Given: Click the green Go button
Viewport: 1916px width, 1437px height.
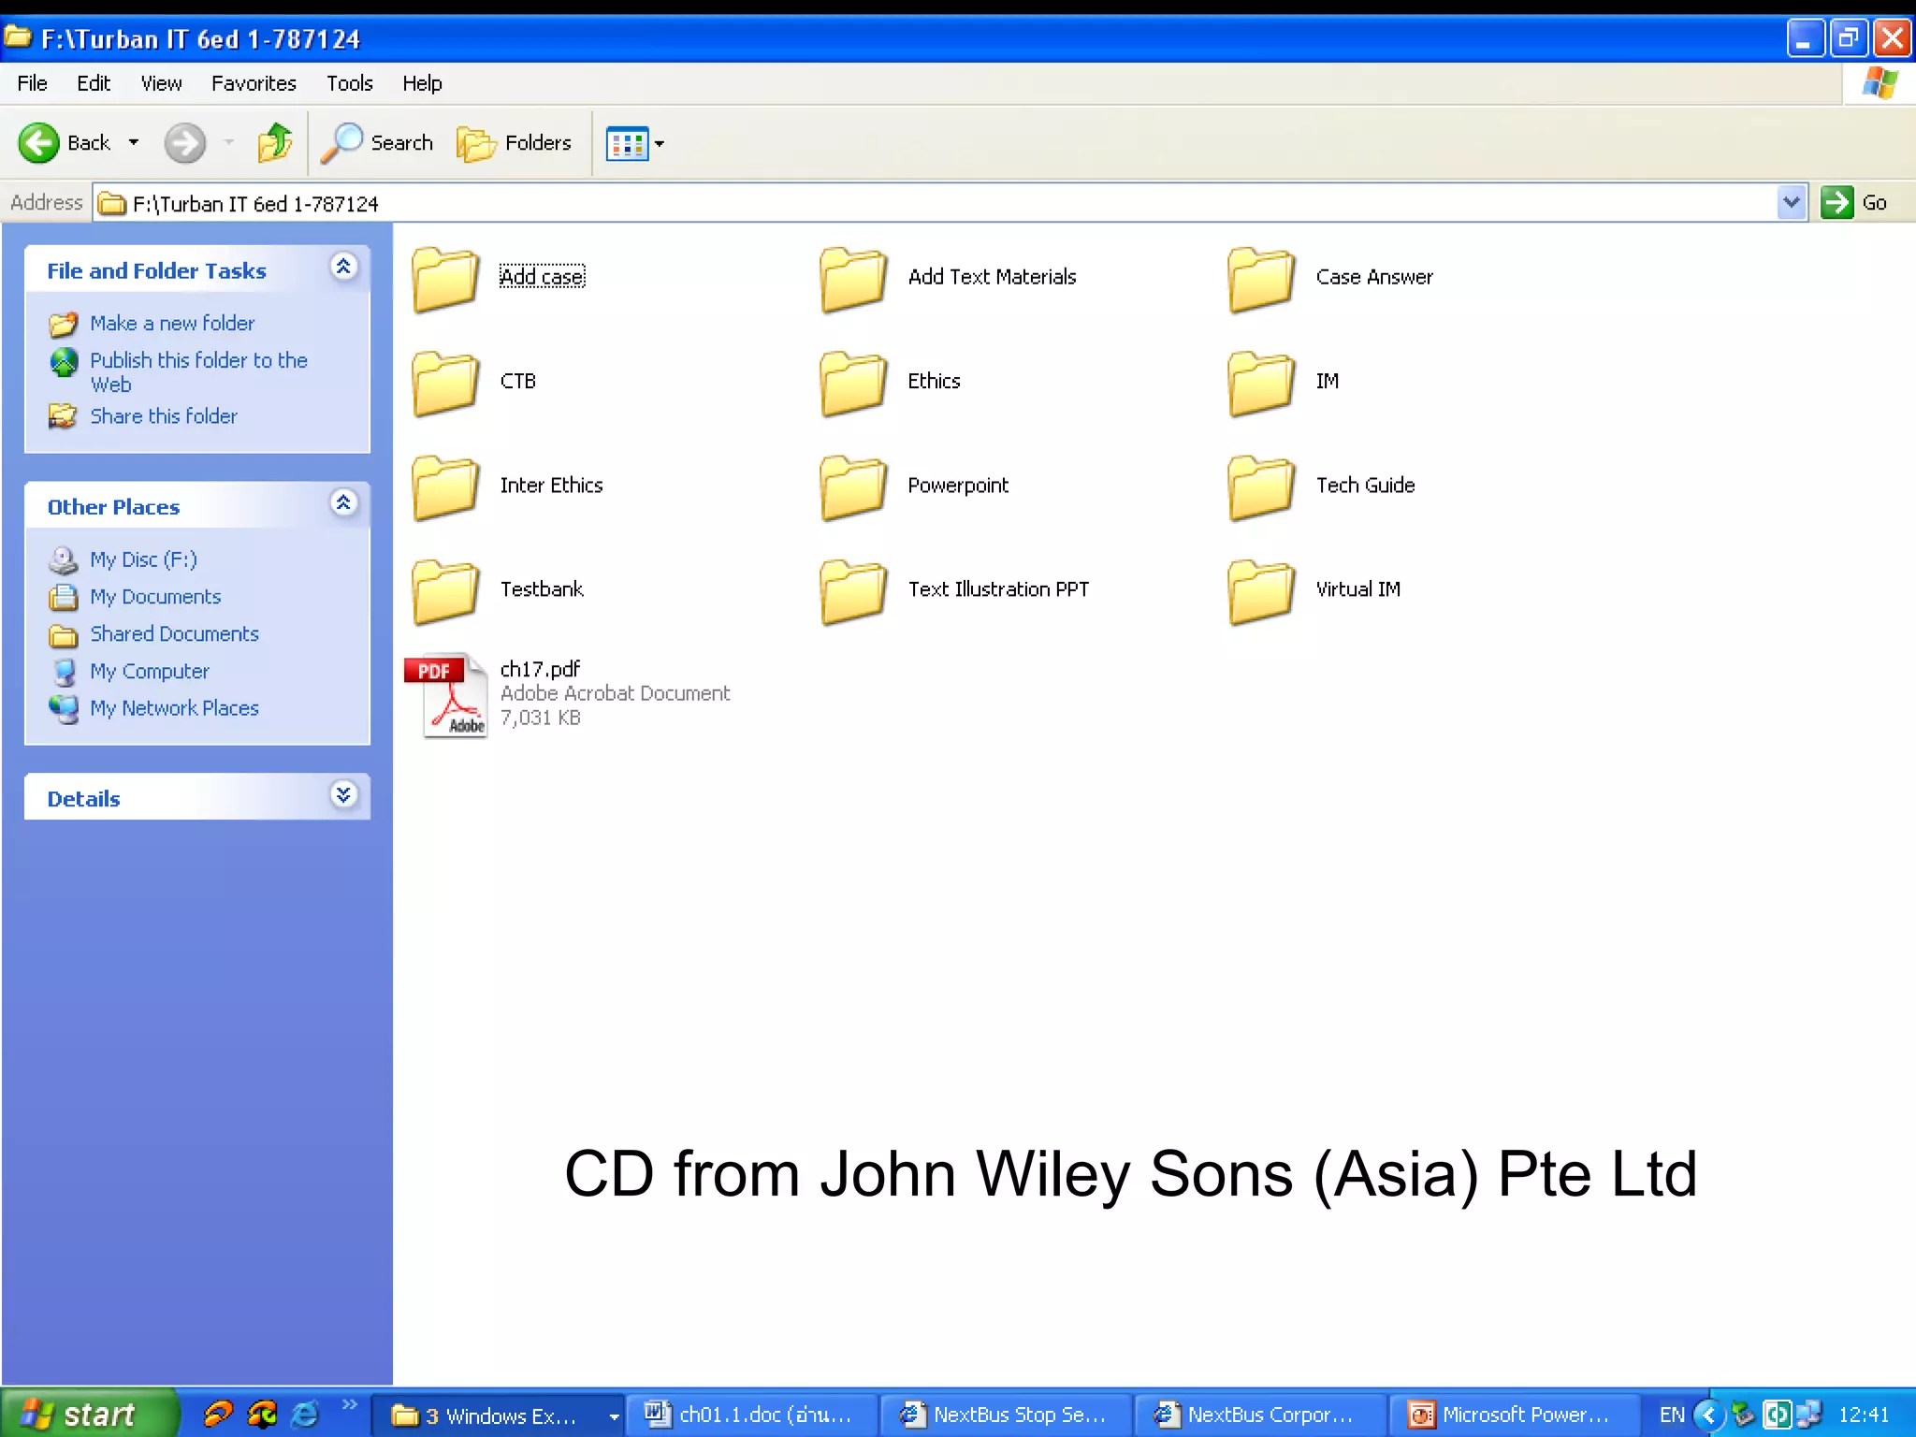Looking at the screenshot, I should pyautogui.click(x=1855, y=203).
